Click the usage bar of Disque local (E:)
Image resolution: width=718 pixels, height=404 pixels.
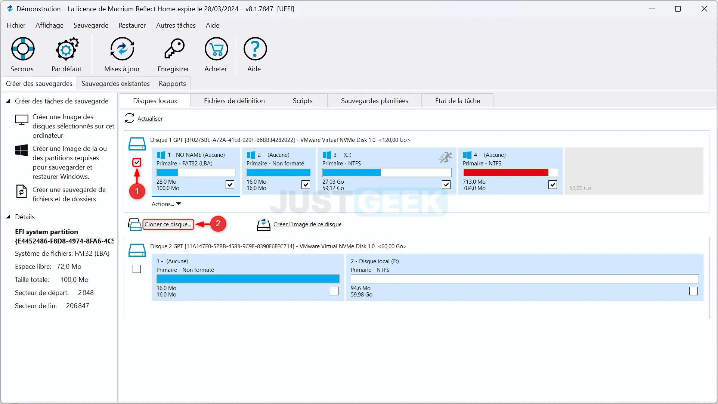[x=524, y=279]
